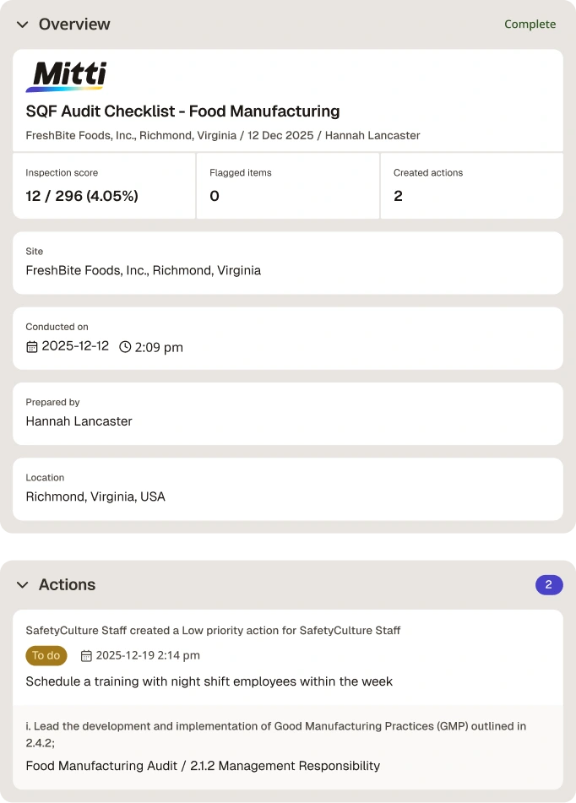Click the Mitti logo

(x=67, y=76)
